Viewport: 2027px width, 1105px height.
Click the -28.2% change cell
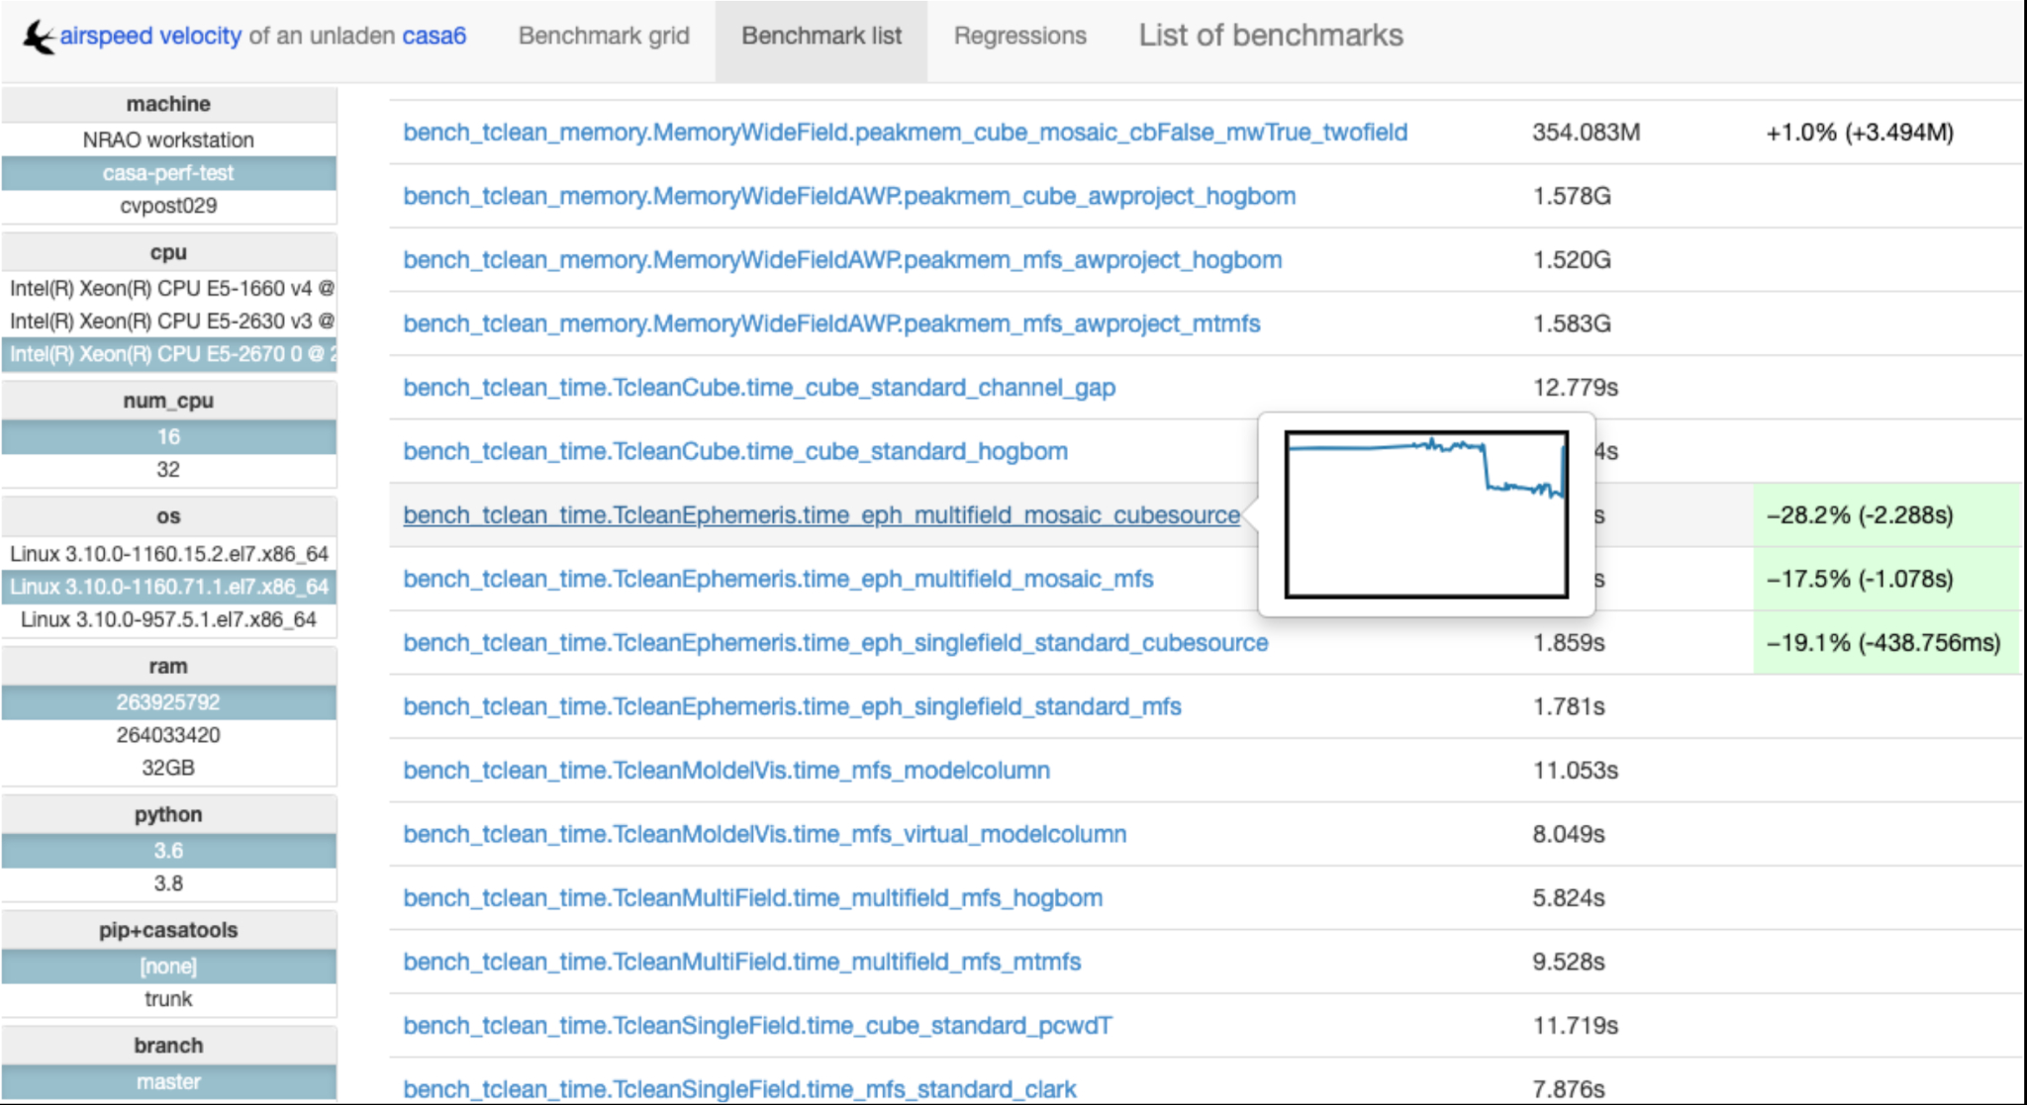click(x=1859, y=515)
